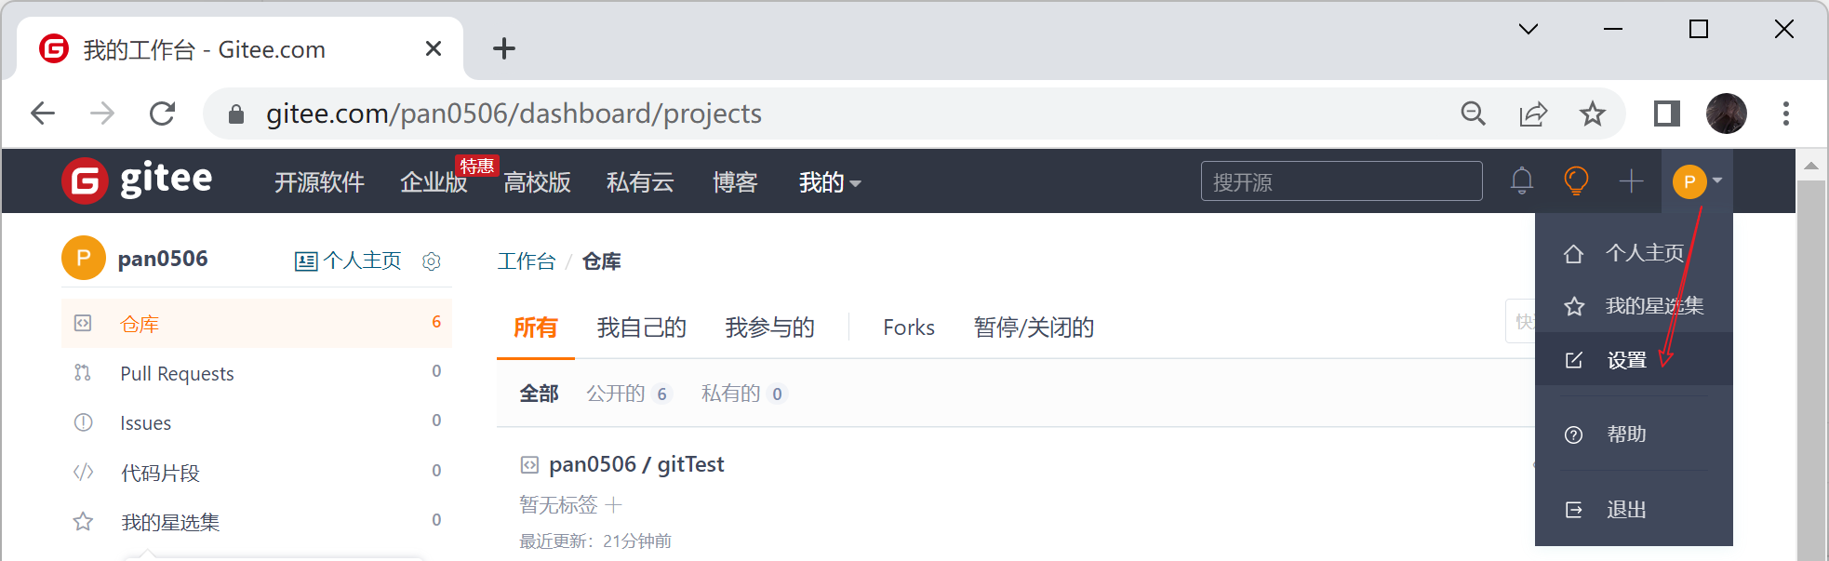
Task: Bookmark this page with the star icon
Action: (x=1593, y=114)
